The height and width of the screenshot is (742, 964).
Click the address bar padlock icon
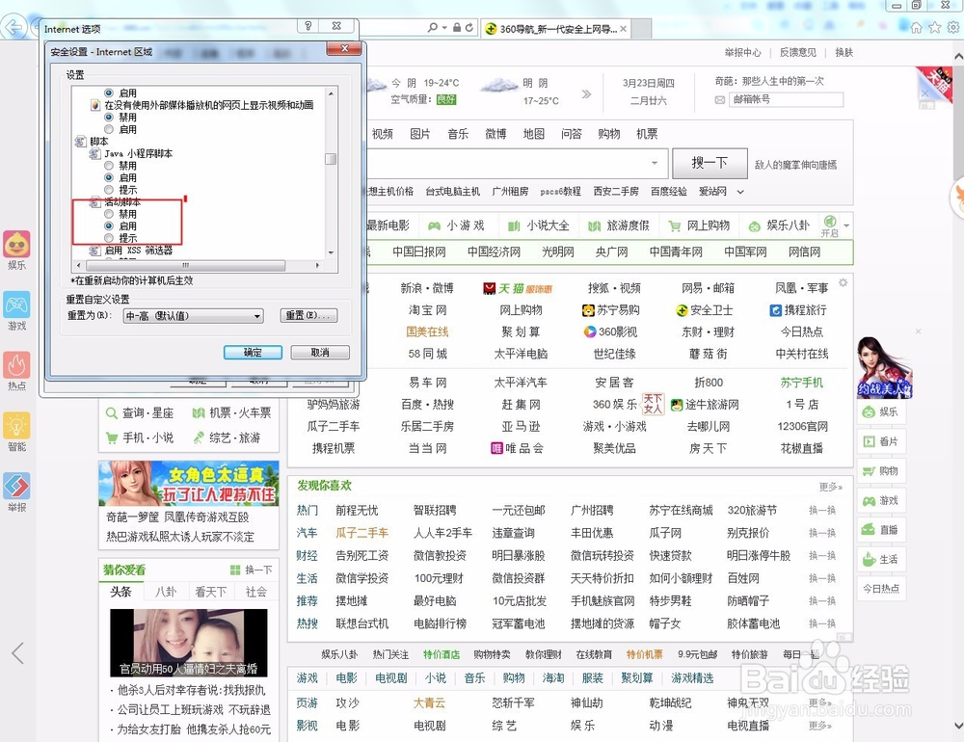click(x=457, y=28)
